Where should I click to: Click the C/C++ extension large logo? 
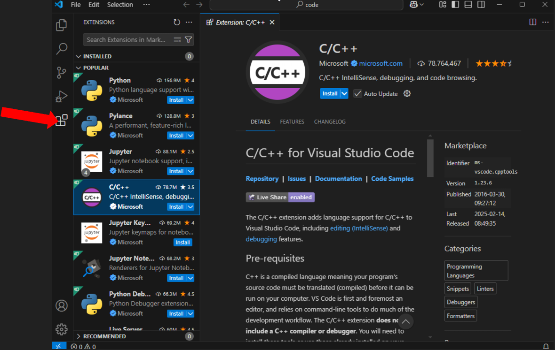tap(277, 72)
